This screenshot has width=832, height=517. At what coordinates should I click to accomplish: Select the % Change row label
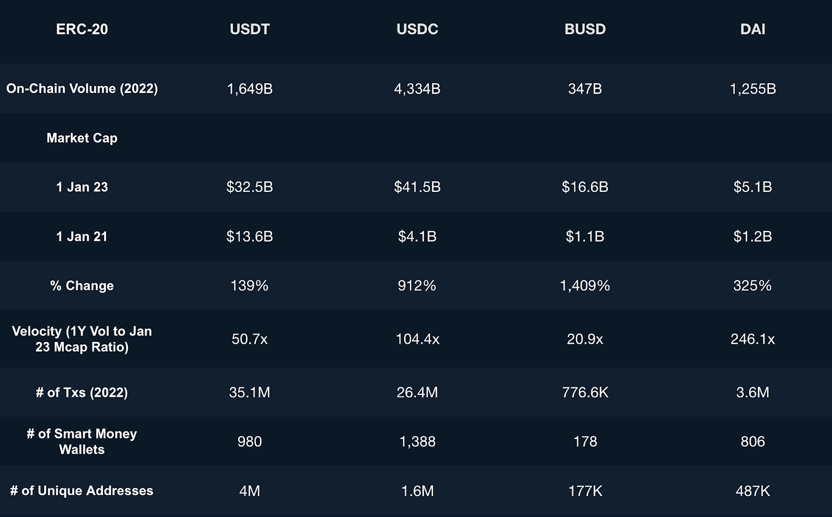pos(82,286)
